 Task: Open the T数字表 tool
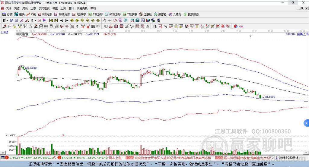point(130,14)
